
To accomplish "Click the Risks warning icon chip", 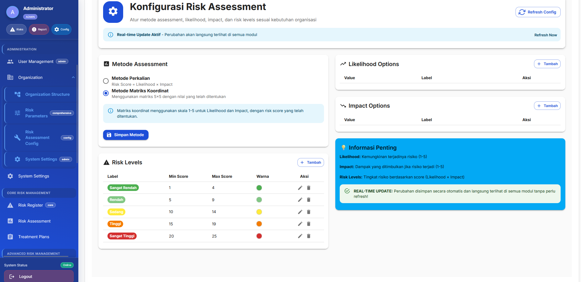I will pyautogui.click(x=16, y=29).
